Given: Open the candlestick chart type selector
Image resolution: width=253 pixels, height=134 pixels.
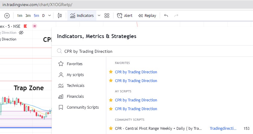Looking at the screenshot, I should [60, 16].
